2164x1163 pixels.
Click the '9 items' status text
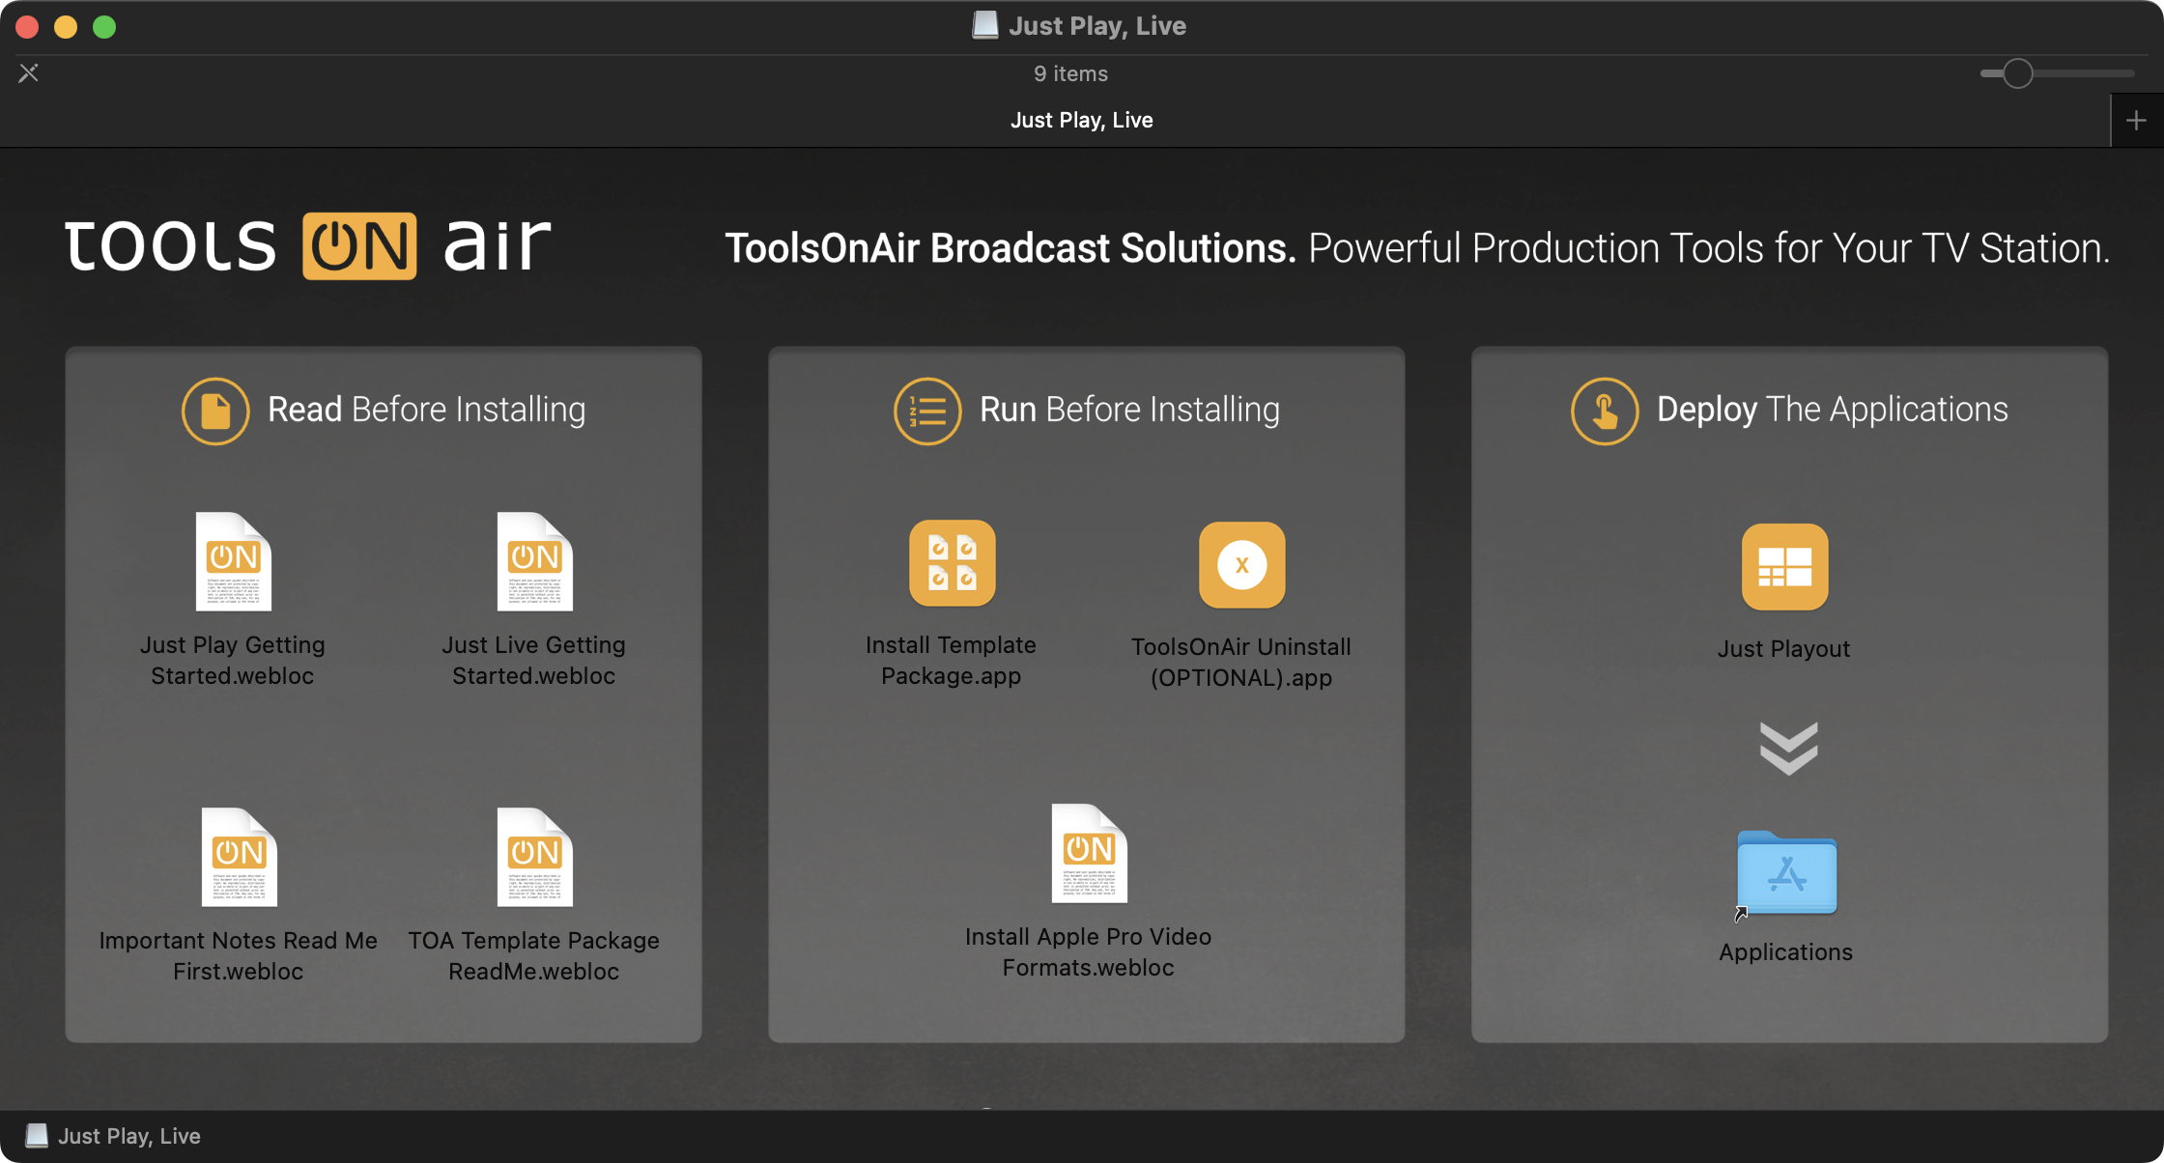[1071, 73]
